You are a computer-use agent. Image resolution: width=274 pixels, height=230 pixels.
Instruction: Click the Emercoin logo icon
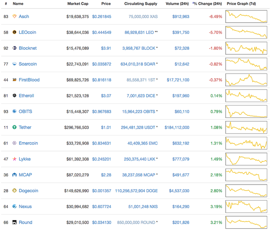pyautogui.click(x=15, y=143)
